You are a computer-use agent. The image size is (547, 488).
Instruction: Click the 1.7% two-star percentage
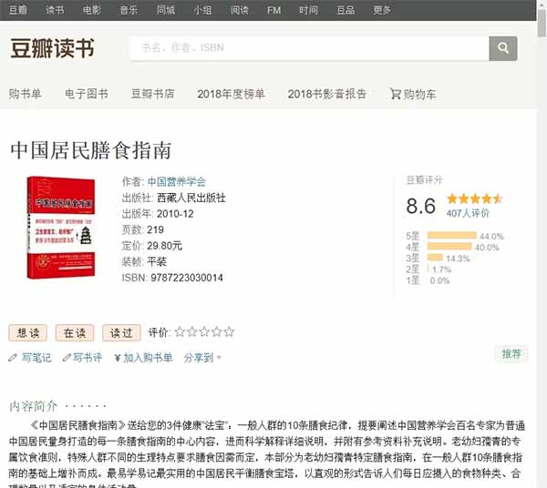(441, 269)
